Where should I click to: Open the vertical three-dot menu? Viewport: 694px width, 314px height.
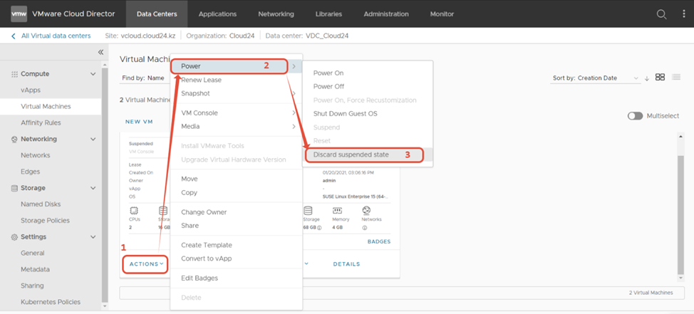(680, 14)
